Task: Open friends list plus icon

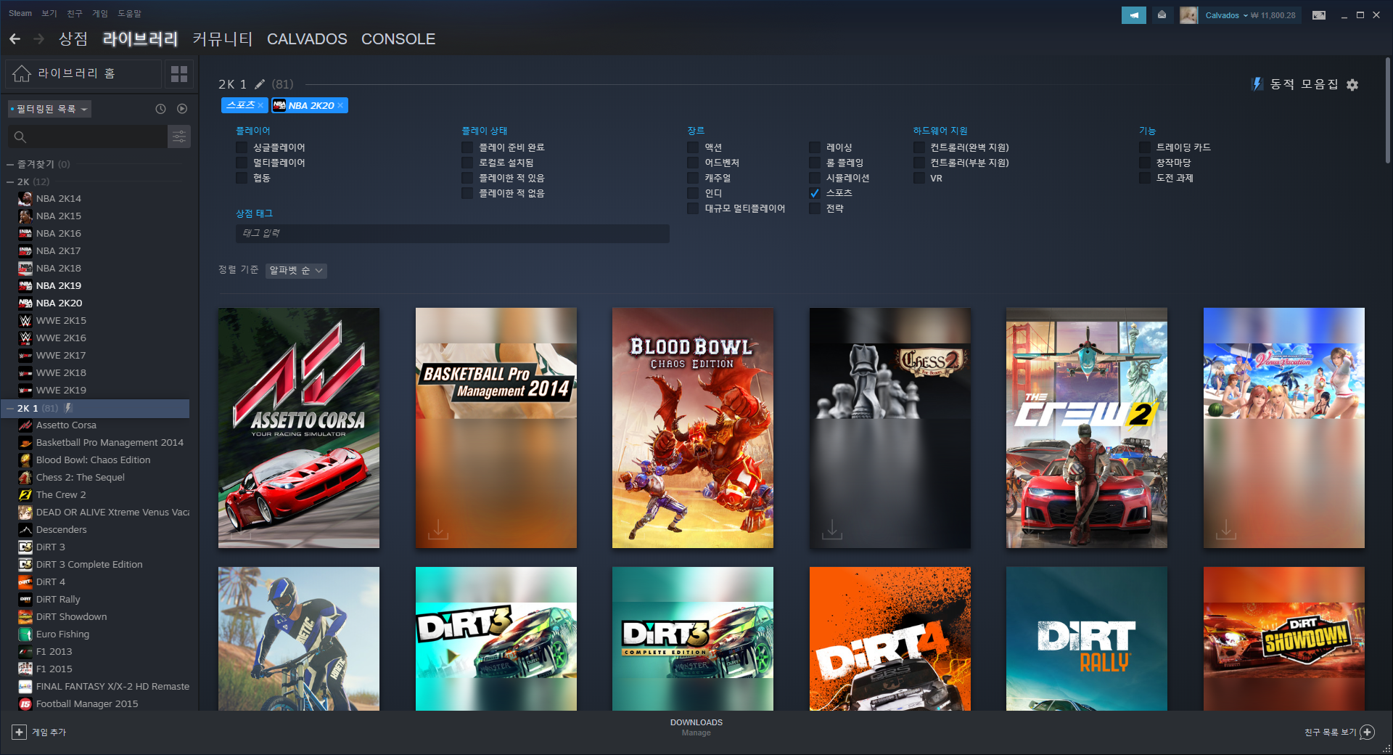Action: point(1367,732)
